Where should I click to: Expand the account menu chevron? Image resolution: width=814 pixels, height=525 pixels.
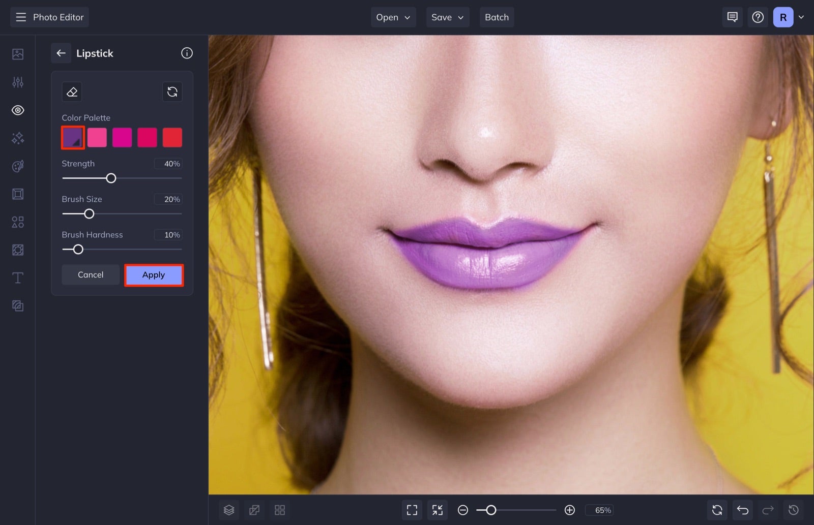(802, 17)
